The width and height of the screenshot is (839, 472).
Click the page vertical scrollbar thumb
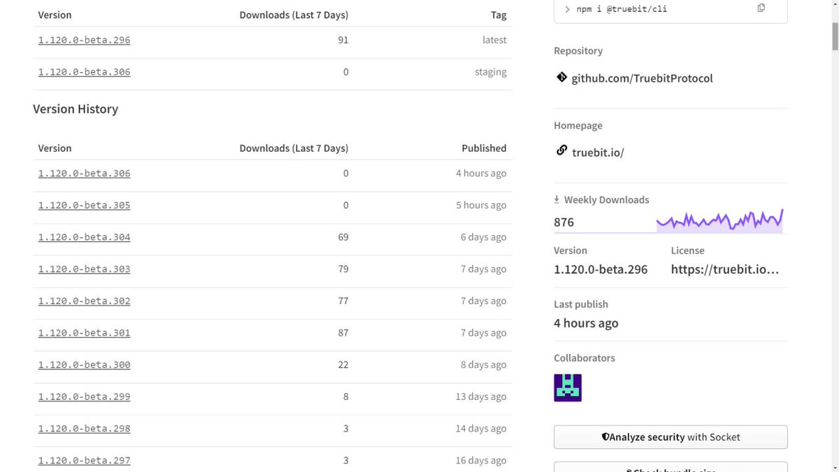click(834, 28)
